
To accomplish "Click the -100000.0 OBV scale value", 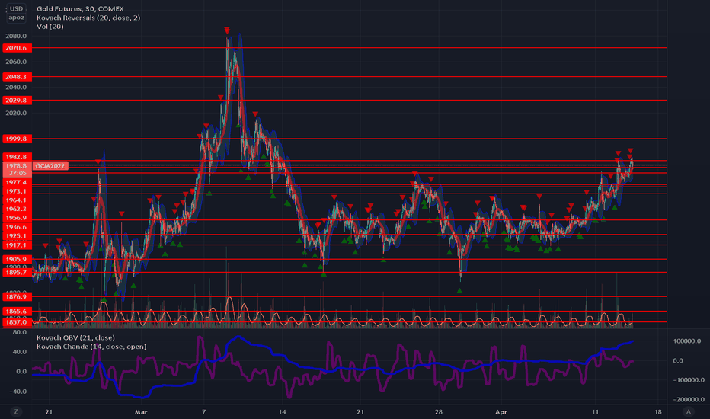I will tap(687, 379).
